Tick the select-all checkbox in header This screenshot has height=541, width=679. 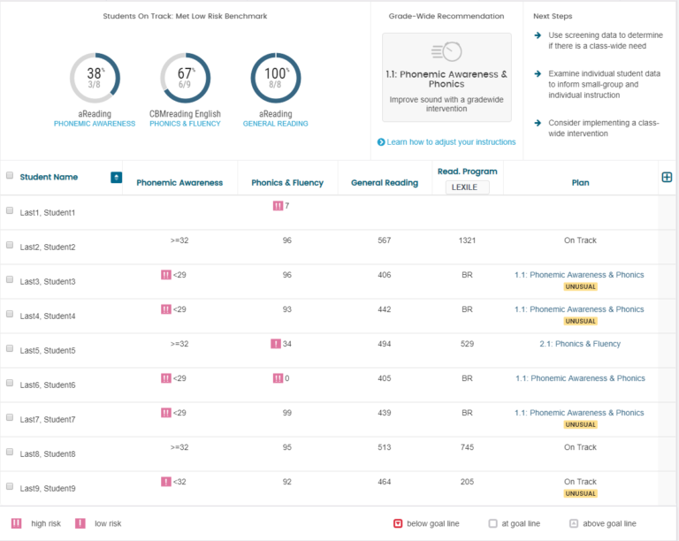(10, 176)
